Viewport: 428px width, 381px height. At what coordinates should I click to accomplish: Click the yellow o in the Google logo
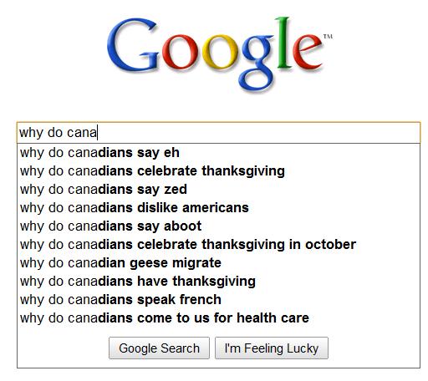(221, 52)
